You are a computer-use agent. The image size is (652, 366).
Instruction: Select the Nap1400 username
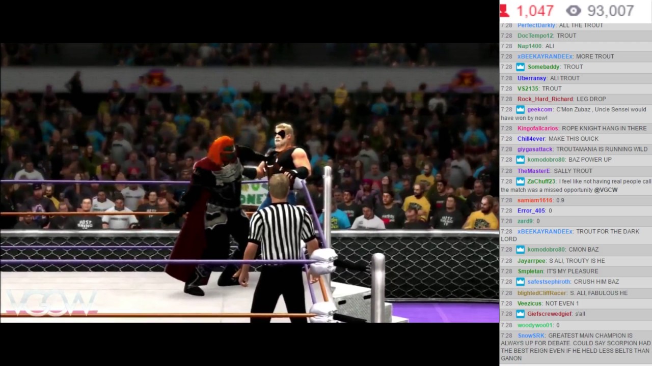pyautogui.click(x=529, y=46)
